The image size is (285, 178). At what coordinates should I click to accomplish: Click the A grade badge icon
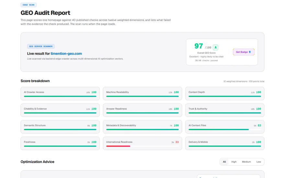click(215, 47)
